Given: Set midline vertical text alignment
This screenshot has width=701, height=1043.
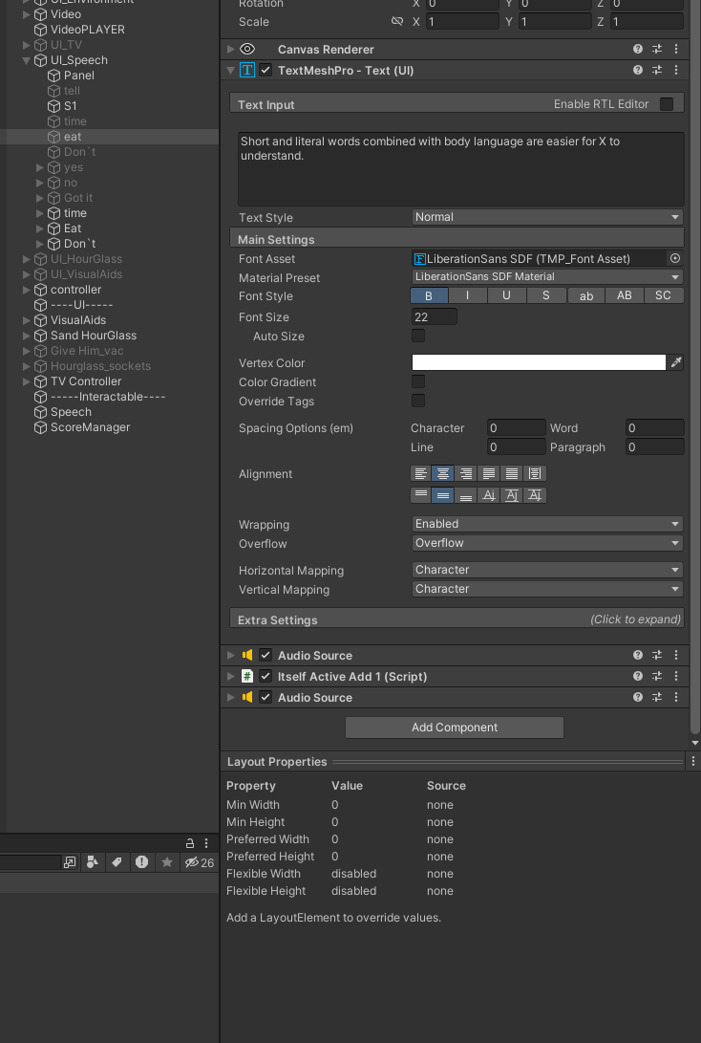Looking at the screenshot, I should [x=512, y=495].
